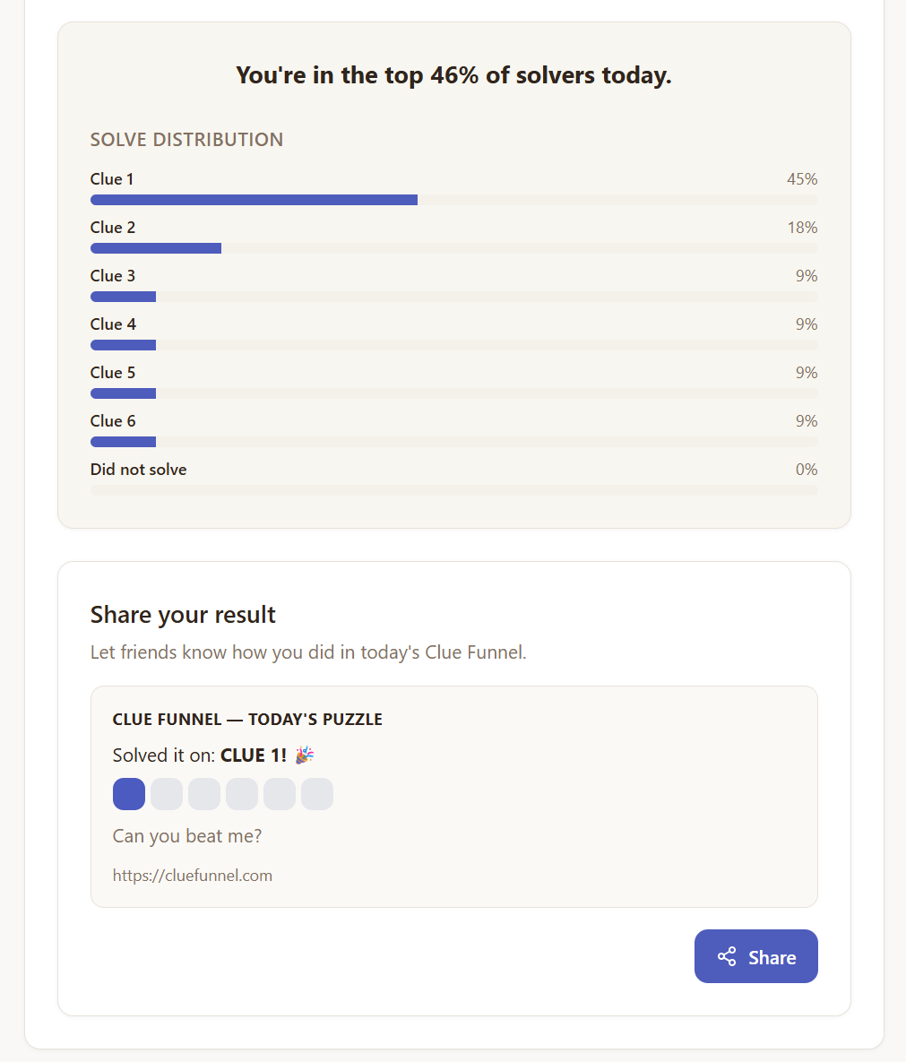The width and height of the screenshot is (906, 1062).
Task: Click the top 46% of solvers headline
Action: coord(453,75)
